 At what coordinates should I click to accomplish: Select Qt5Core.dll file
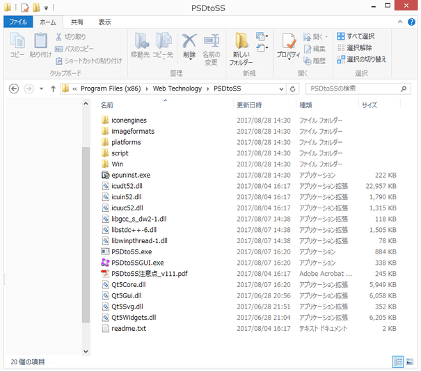point(248,285)
